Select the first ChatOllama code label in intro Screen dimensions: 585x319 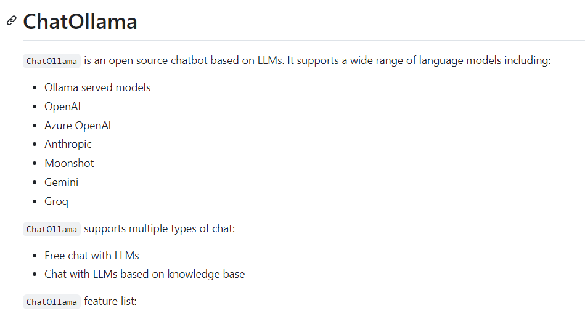click(52, 61)
